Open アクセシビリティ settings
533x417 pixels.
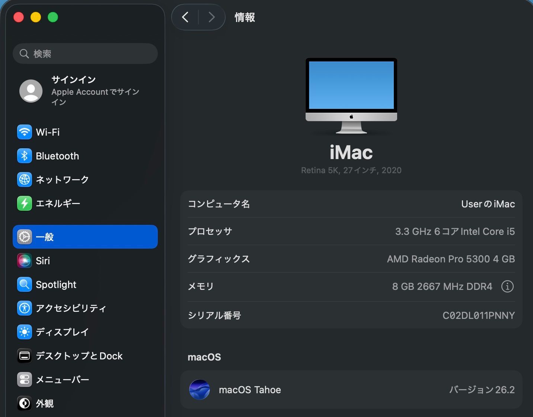point(71,308)
